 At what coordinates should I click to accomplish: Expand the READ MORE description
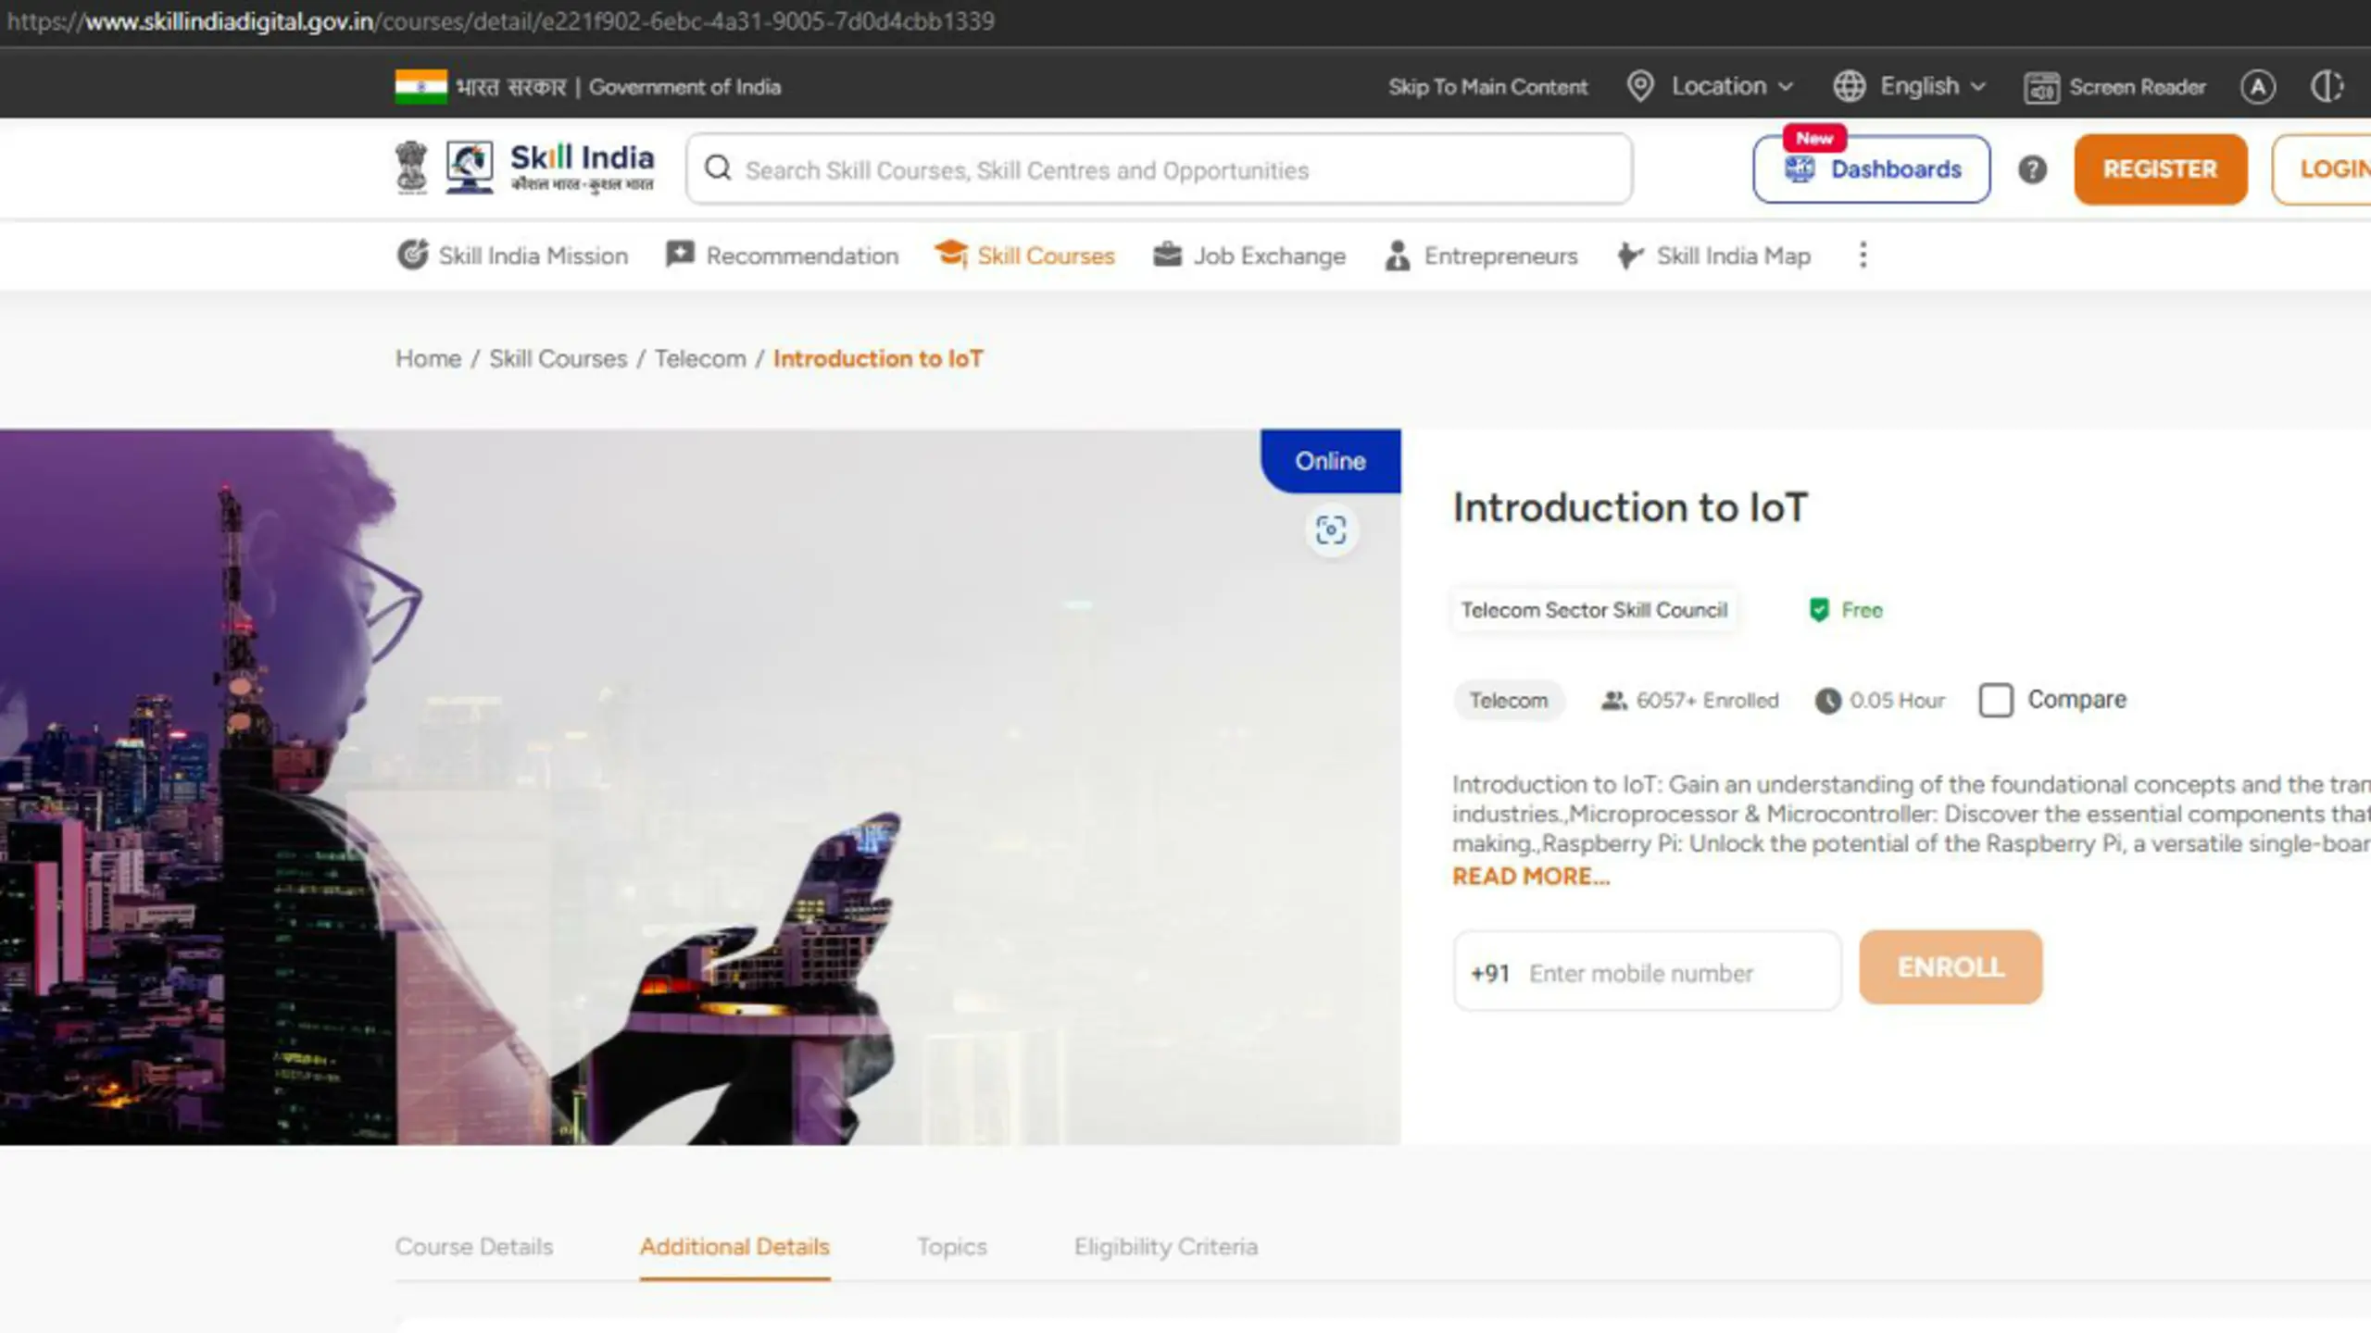(x=1531, y=877)
